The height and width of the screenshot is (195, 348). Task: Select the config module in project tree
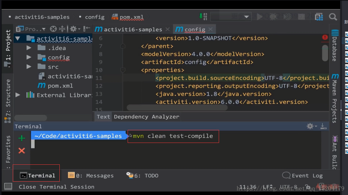tap(58, 57)
